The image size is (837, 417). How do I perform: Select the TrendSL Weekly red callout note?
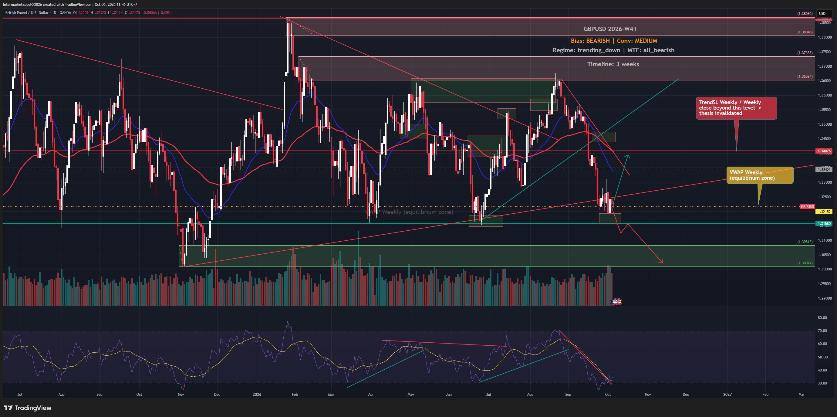pos(736,108)
